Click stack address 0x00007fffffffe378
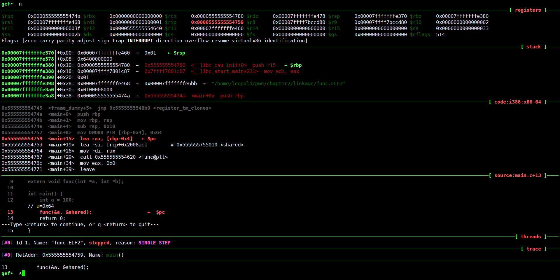Viewport: 560px width, 280px height. [28, 59]
